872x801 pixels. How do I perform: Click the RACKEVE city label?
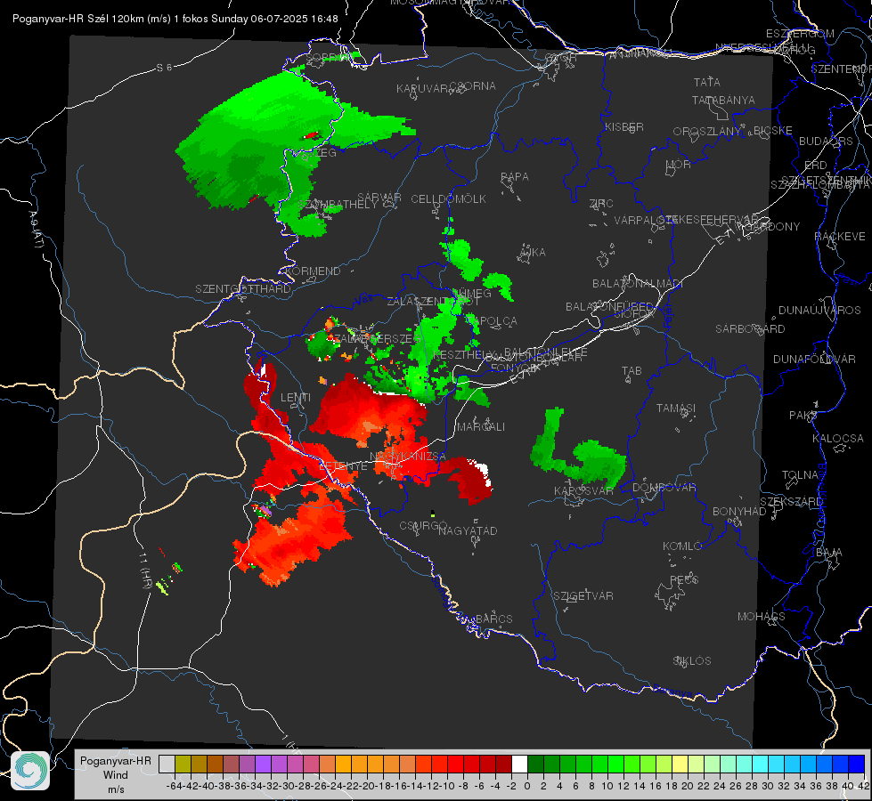[x=840, y=236]
